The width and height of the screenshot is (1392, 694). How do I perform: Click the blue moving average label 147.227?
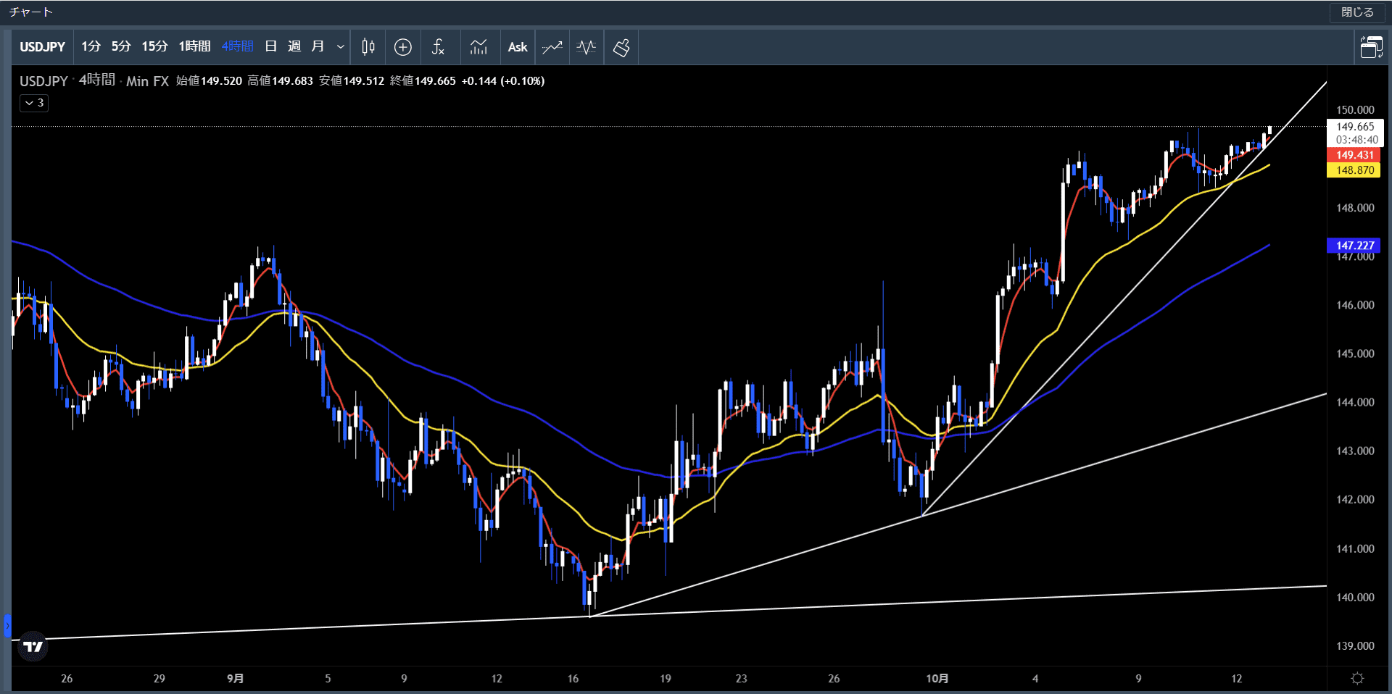[1354, 246]
